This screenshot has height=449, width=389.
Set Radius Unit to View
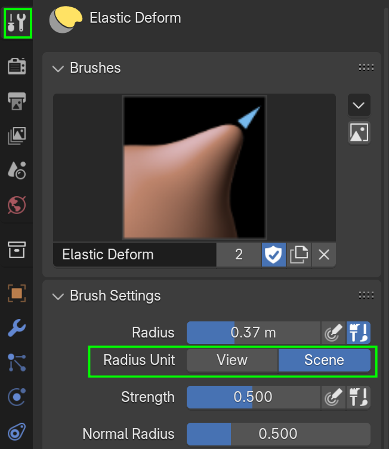click(x=232, y=360)
